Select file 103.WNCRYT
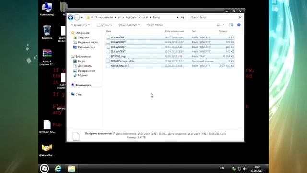This screenshot has height=173, width=307. 170,37
